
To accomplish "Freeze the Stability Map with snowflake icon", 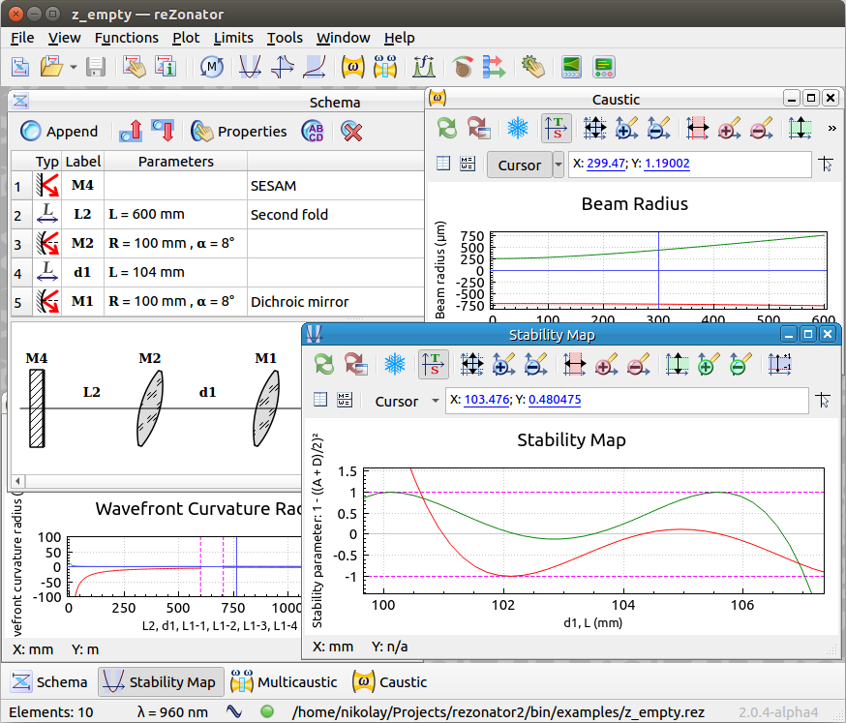I will tap(394, 365).
